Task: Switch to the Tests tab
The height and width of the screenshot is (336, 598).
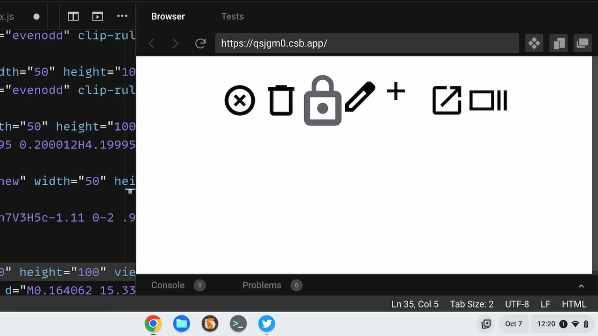Action: pyautogui.click(x=232, y=16)
